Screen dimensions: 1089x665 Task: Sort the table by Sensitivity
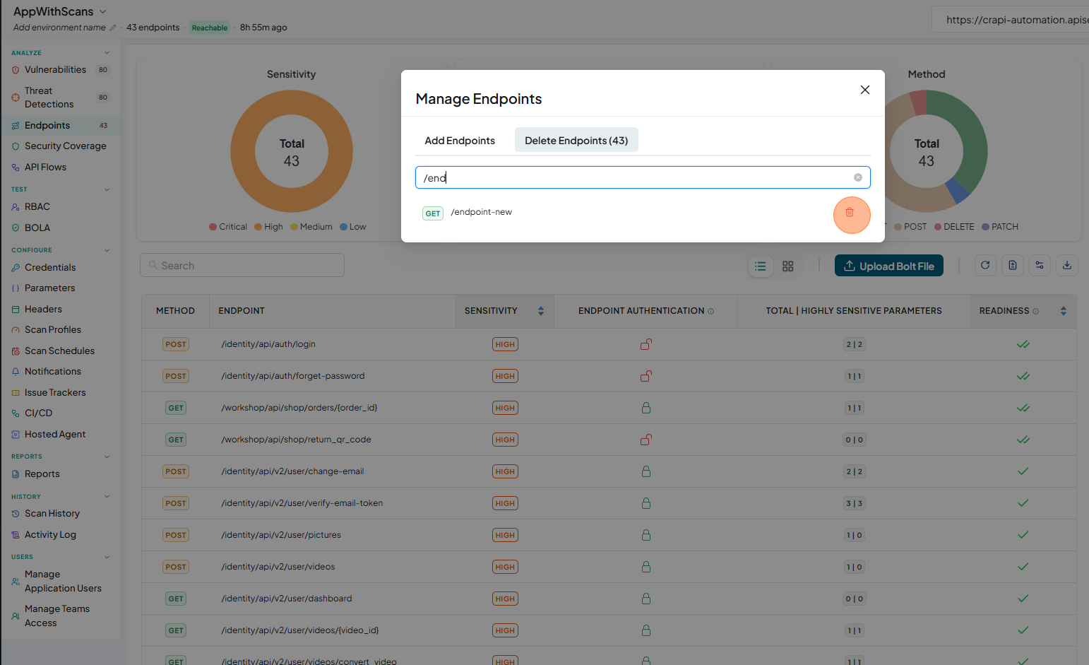[541, 311]
